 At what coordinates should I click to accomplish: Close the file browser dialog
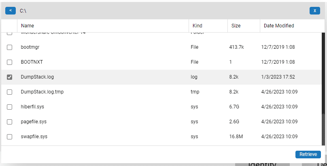point(315,10)
